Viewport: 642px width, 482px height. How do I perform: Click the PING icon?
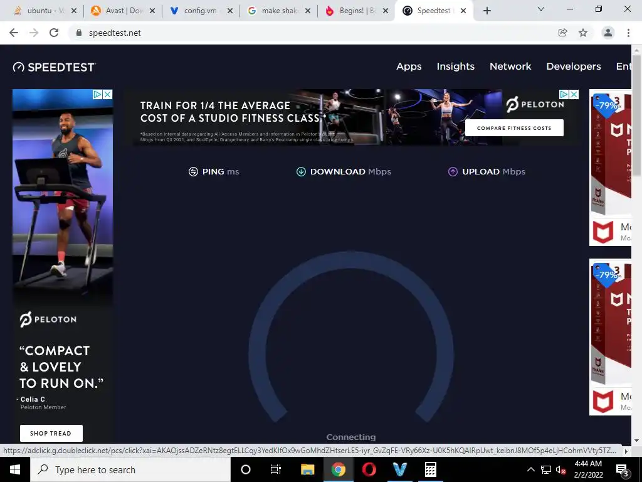coord(193,172)
